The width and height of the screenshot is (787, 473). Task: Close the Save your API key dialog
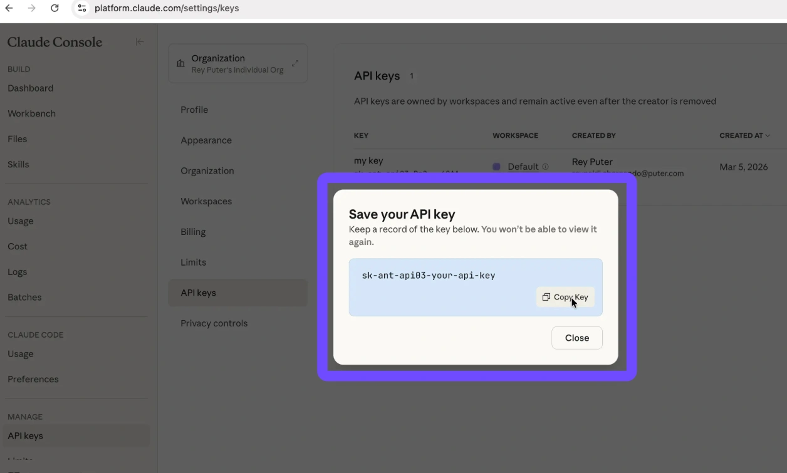pos(576,338)
